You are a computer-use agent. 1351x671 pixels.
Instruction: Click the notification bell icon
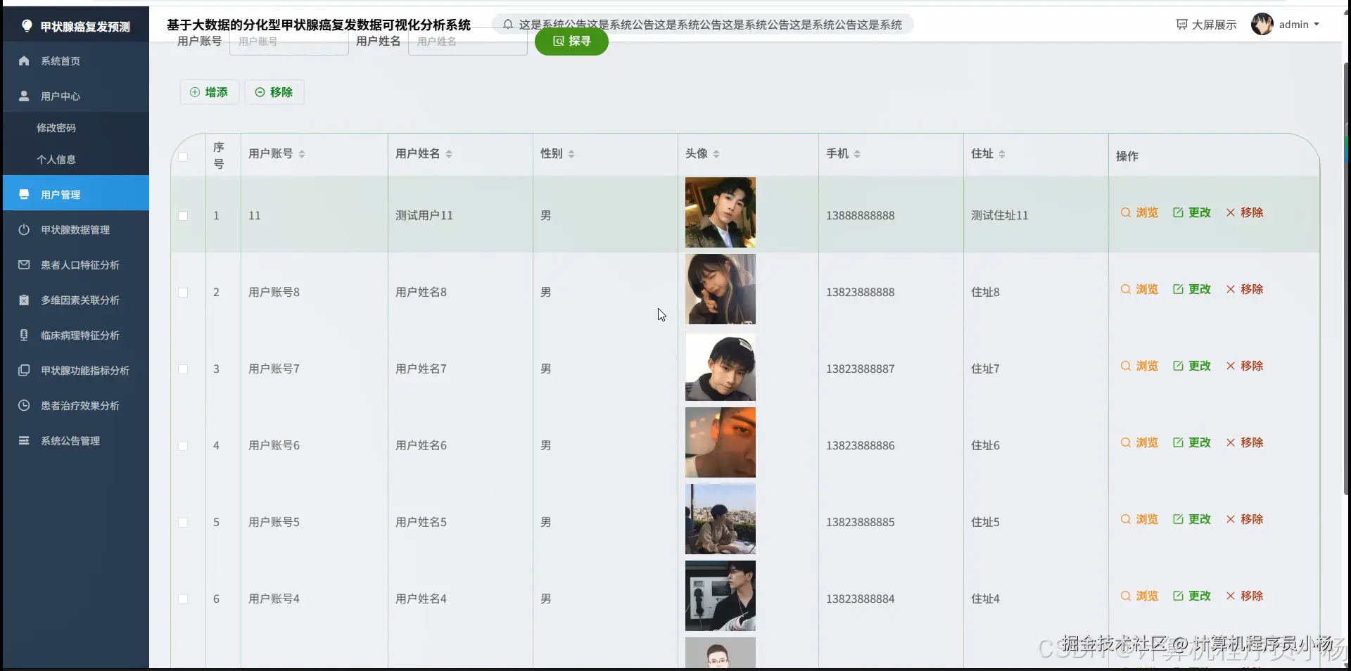click(508, 25)
